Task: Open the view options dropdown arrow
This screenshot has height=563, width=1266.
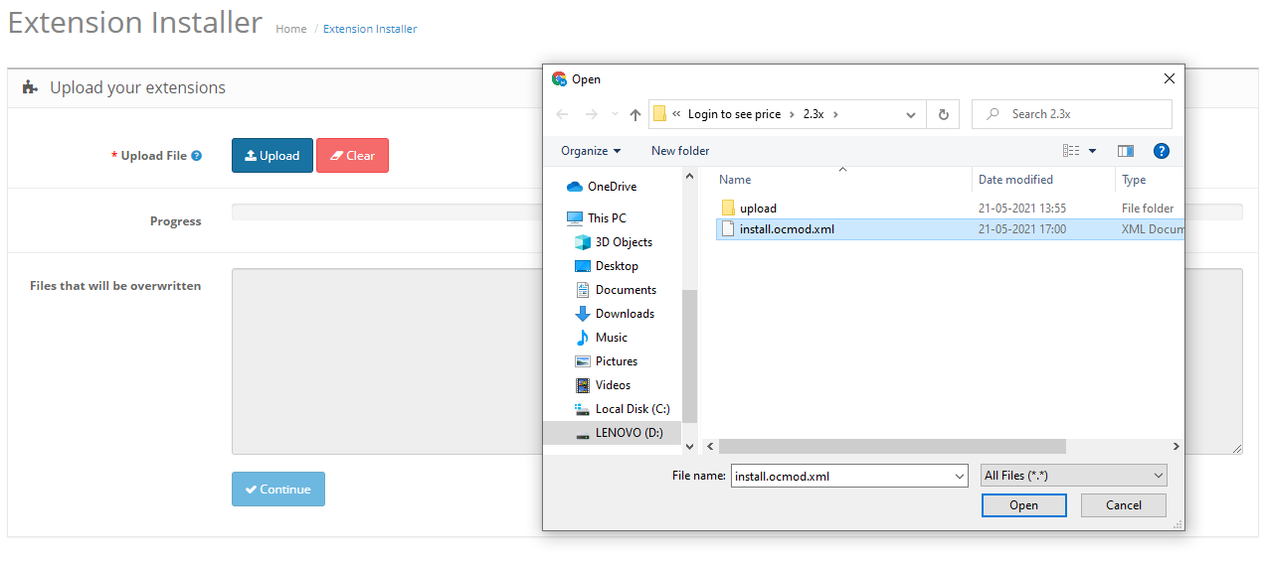Action: (1092, 151)
